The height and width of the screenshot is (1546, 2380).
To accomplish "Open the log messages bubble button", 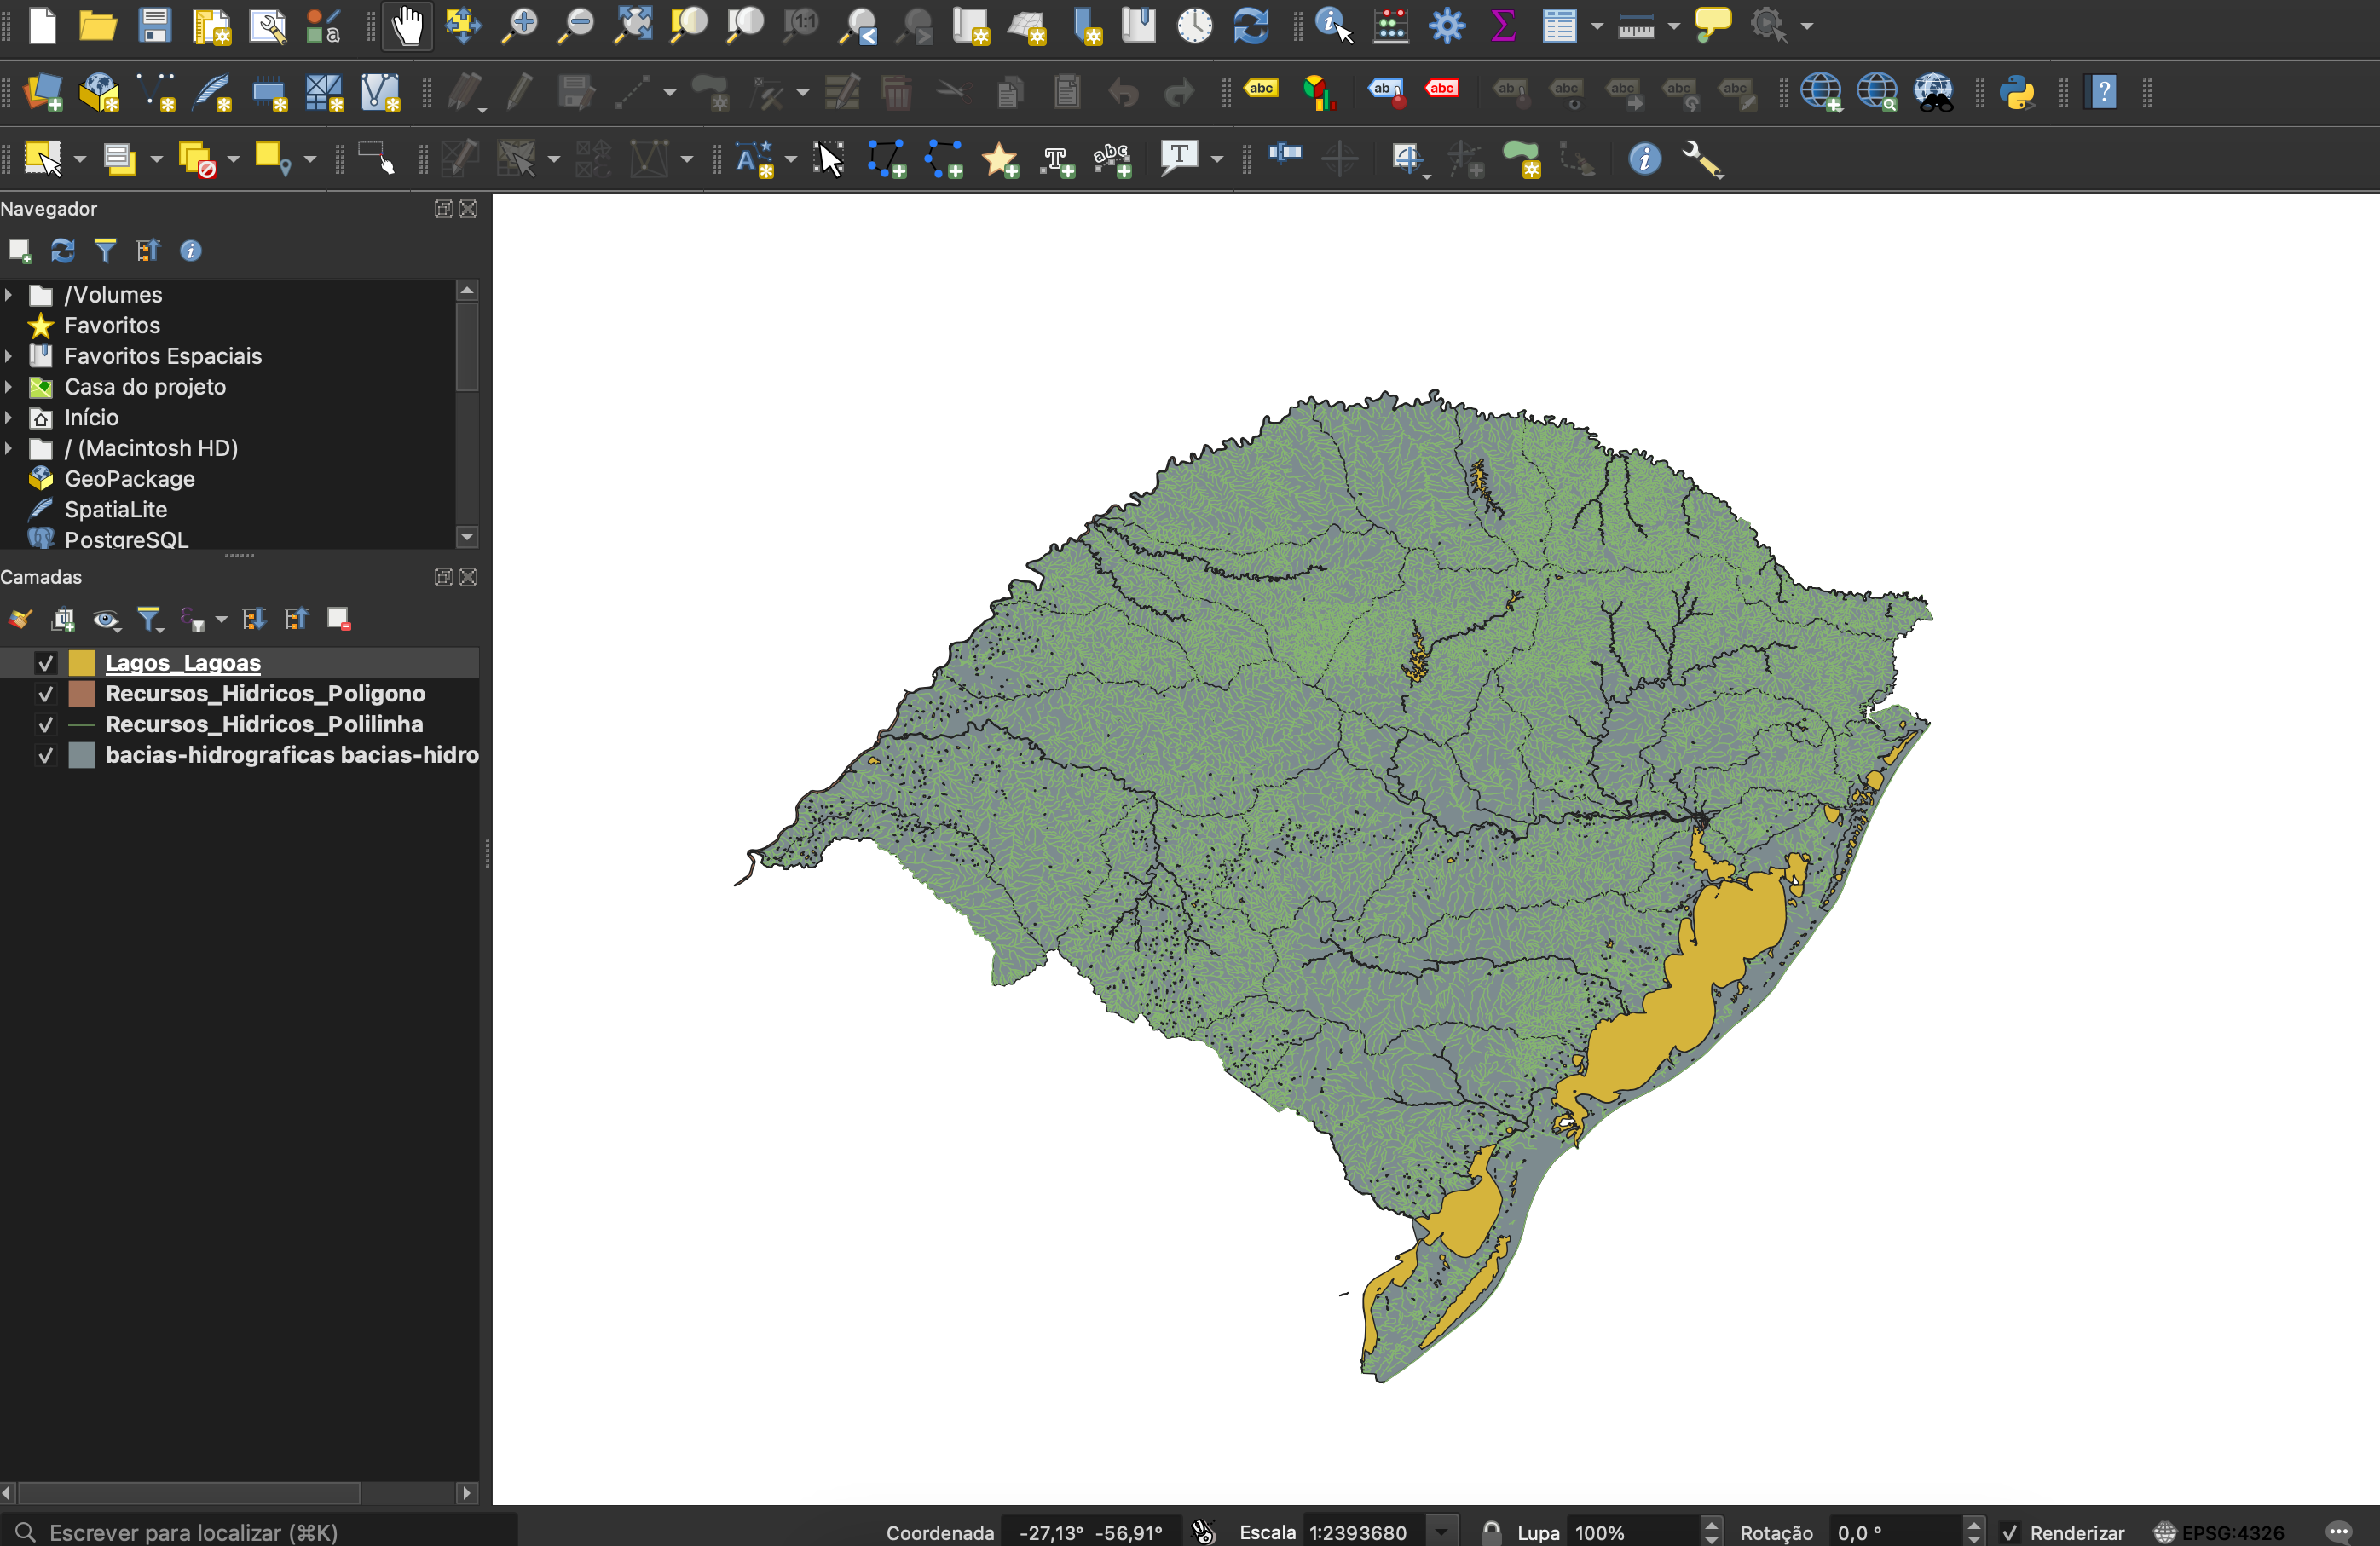I will pos(2339,1532).
